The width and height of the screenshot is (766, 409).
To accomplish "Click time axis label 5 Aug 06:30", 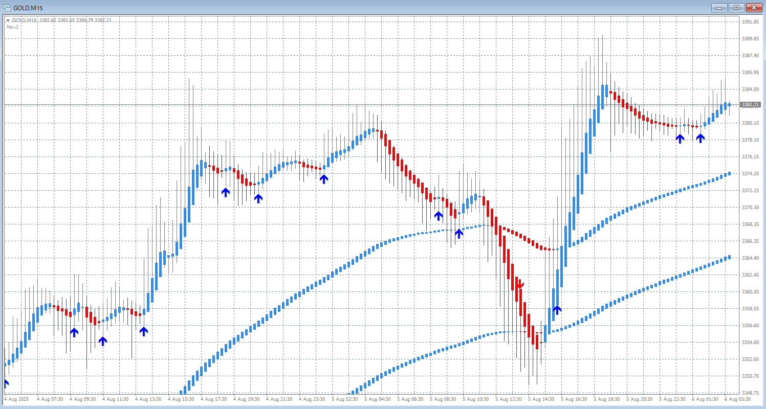I will pyautogui.click(x=410, y=399).
